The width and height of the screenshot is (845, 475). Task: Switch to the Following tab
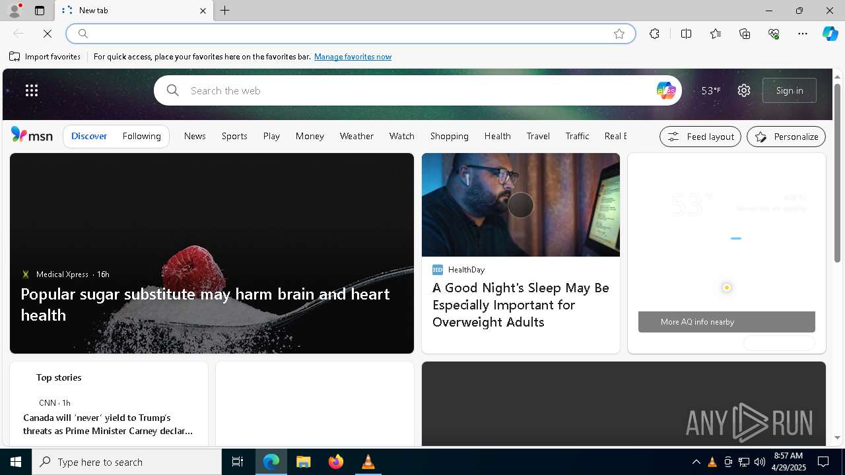(x=141, y=136)
